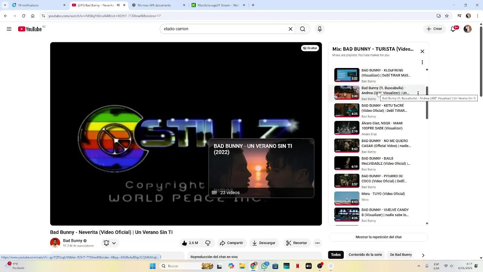
Task: Click the Descargar download button
Action: click(x=263, y=243)
